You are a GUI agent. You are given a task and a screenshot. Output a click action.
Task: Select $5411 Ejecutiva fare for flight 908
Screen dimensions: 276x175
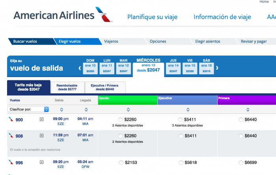181,136
